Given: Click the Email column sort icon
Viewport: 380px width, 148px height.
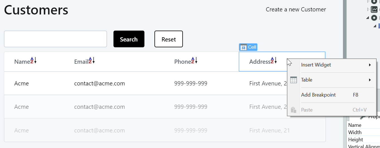Looking at the screenshot, I should pos(92,60).
